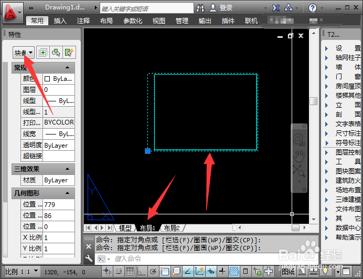Select the 模型 tab
The height and width of the screenshot is (279, 363).
point(125,228)
